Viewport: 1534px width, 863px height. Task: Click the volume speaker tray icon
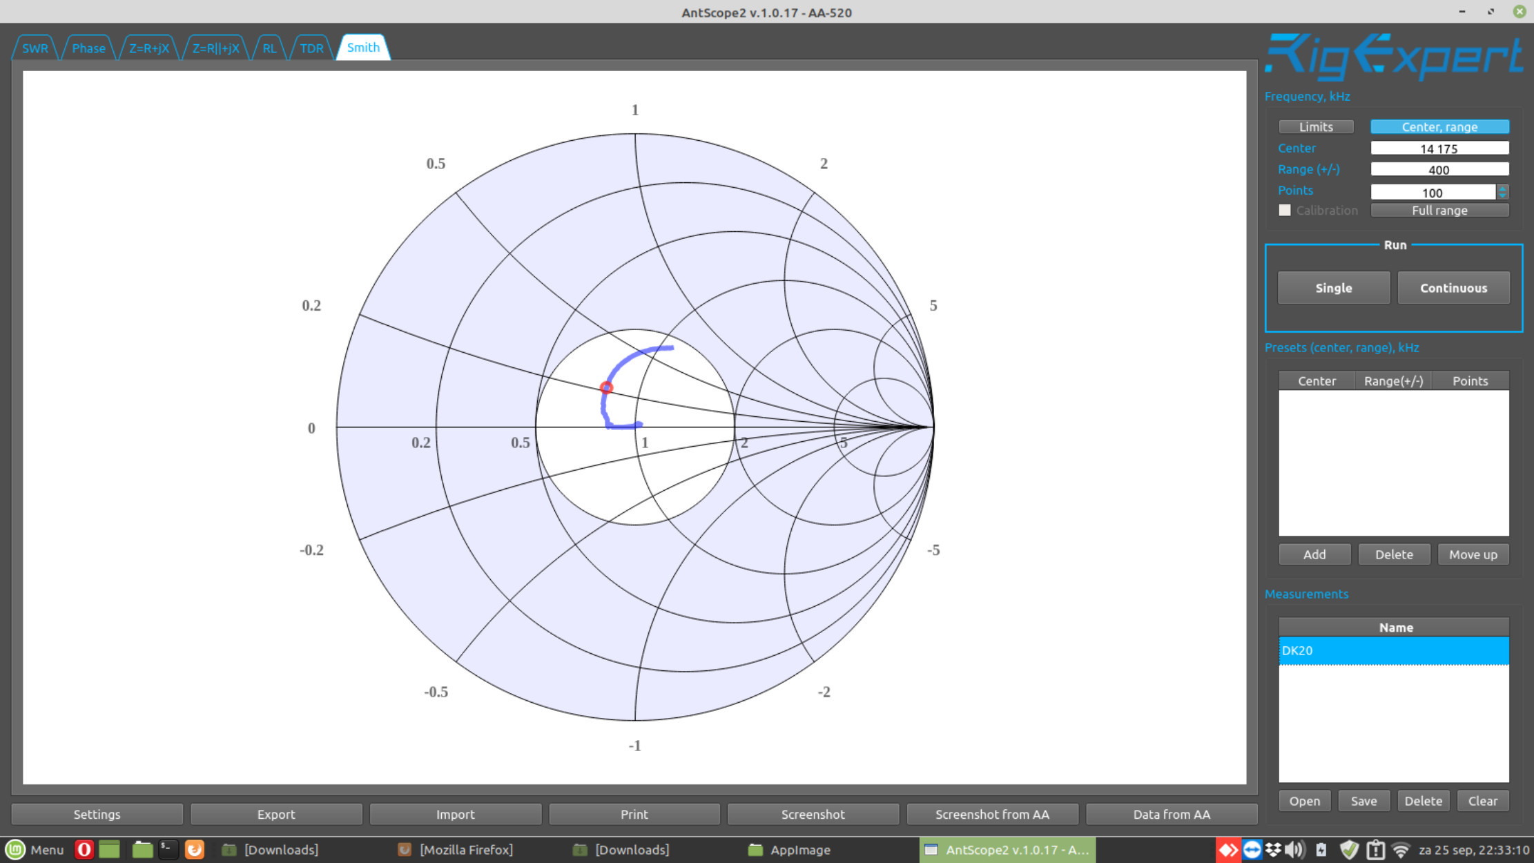tap(1294, 849)
